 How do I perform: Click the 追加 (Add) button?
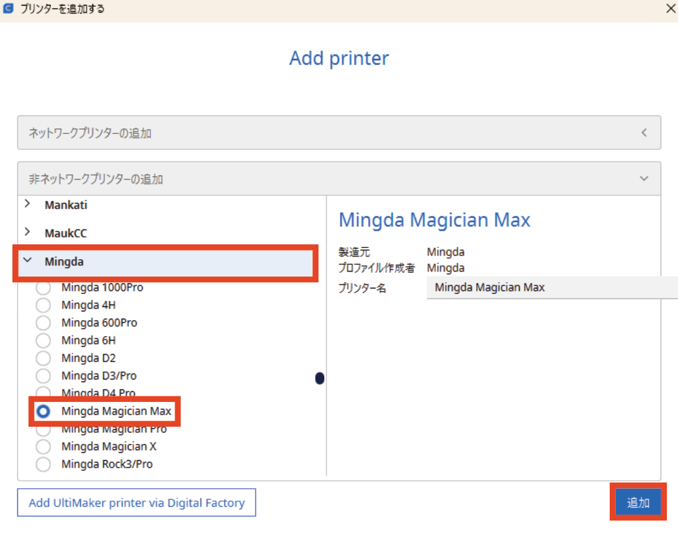tap(638, 502)
